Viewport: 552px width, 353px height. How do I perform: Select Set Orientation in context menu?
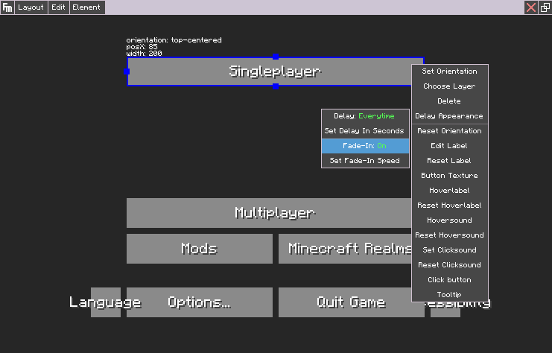coord(449,71)
